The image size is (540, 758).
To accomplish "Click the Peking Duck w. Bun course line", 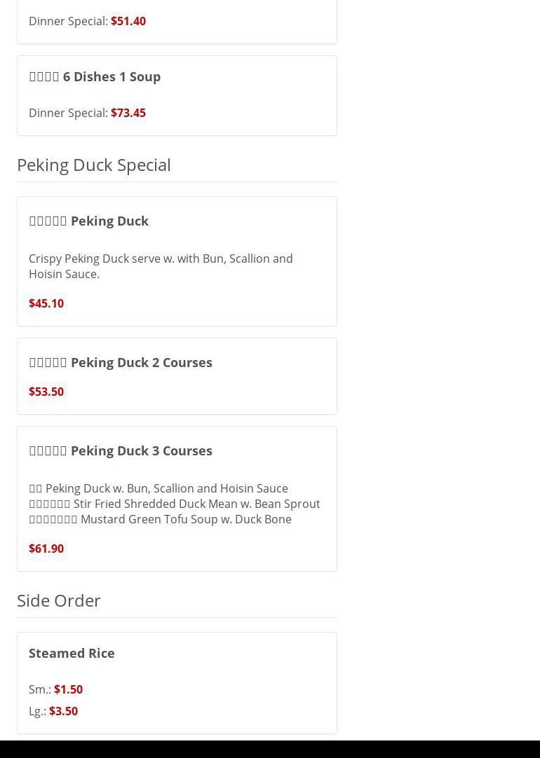I will [158, 488].
